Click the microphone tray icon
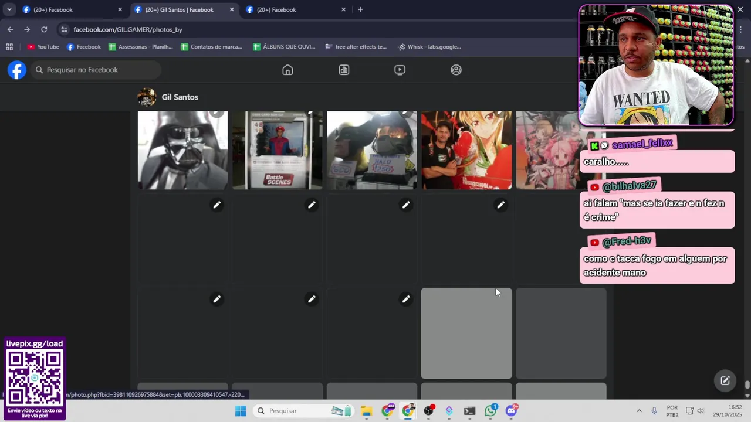This screenshot has width=751, height=422. click(654, 411)
